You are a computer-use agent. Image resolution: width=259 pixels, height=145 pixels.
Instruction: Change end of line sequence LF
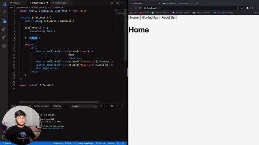coord(74,143)
